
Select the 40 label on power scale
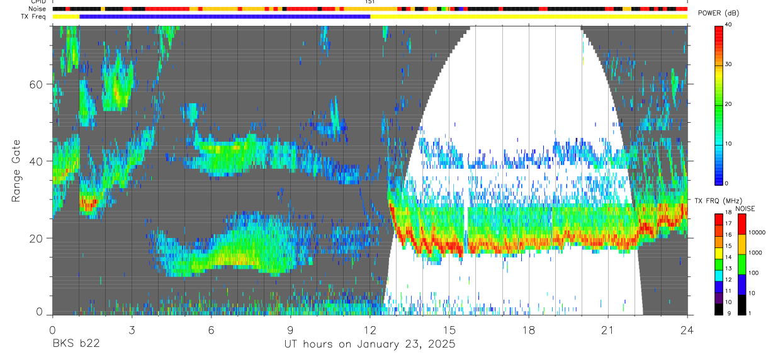(729, 25)
